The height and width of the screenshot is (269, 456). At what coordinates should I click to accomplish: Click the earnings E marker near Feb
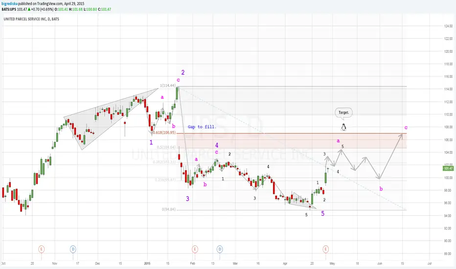(195, 249)
